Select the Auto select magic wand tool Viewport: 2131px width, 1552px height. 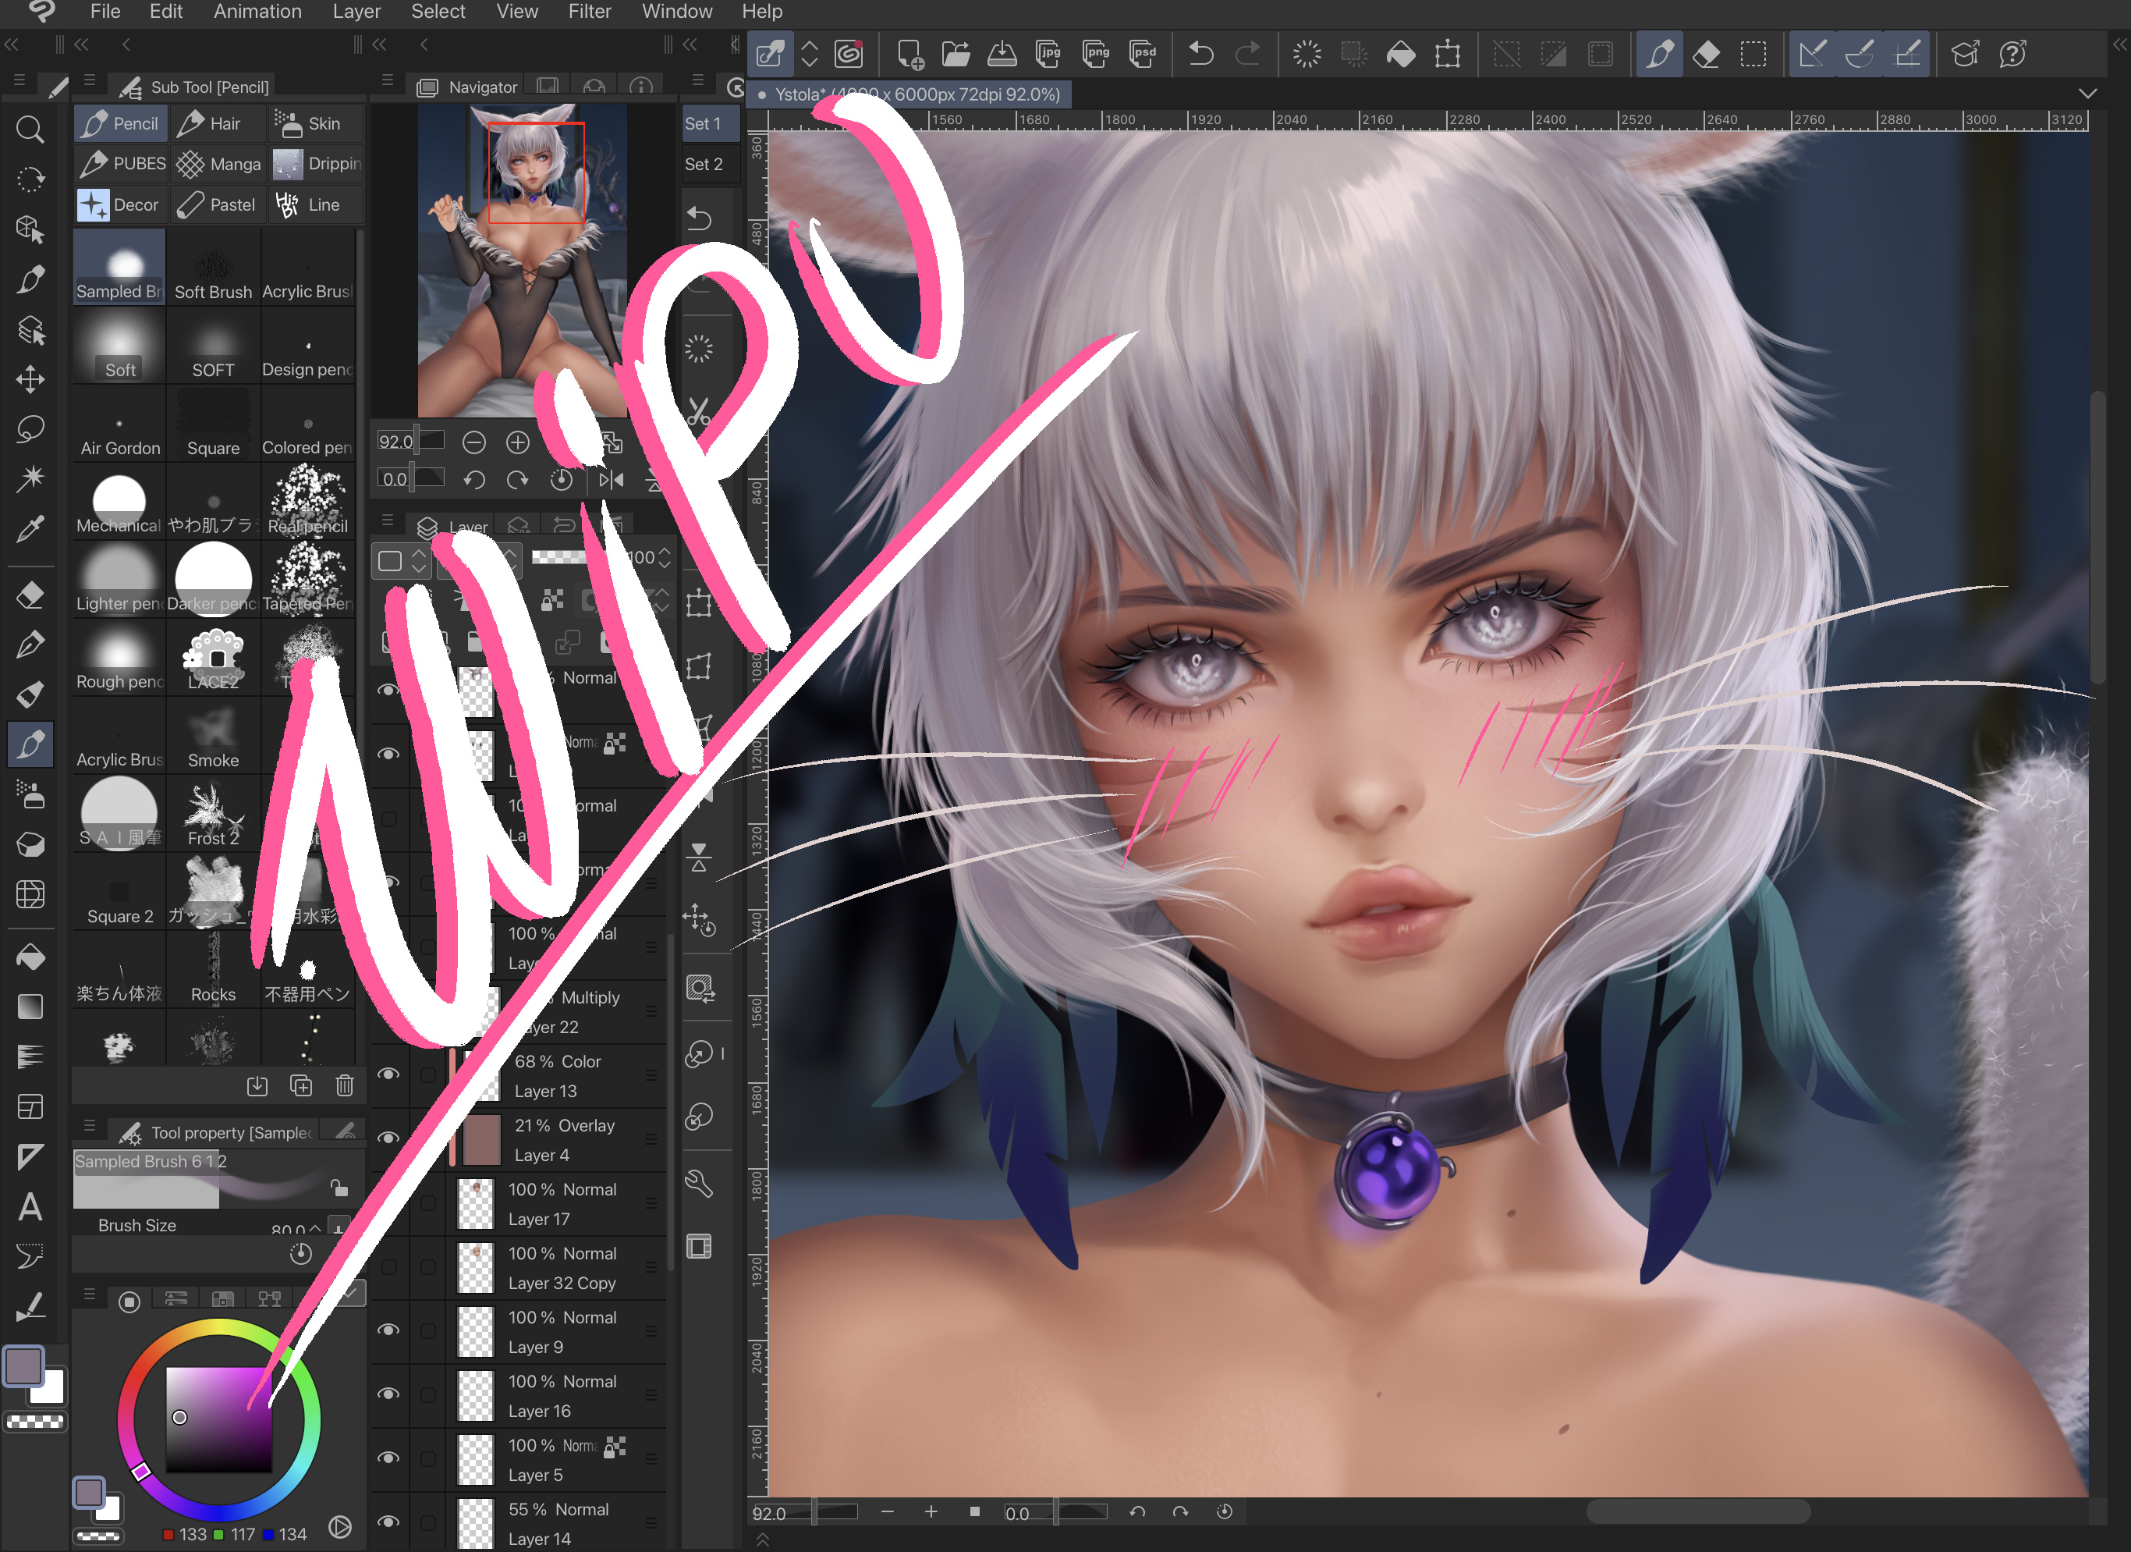[x=30, y=478]
